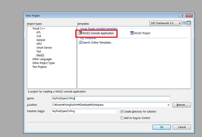Image resolution: width=202 pixels, height=137 pixels.
Task: Open Search Online Templates icon
Action: pos(80,42)
